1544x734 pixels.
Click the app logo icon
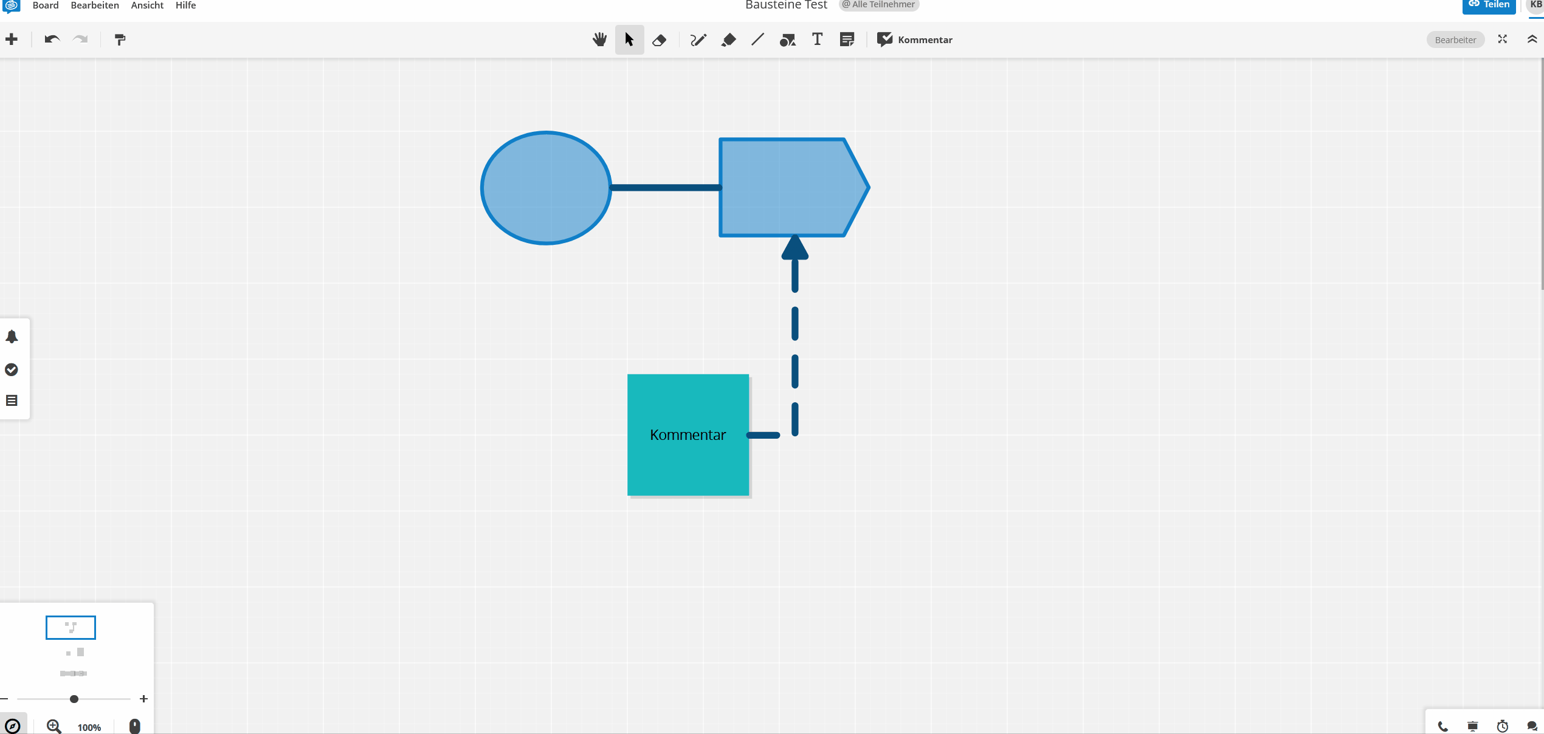pyautogui.click(x=12, y=5)
